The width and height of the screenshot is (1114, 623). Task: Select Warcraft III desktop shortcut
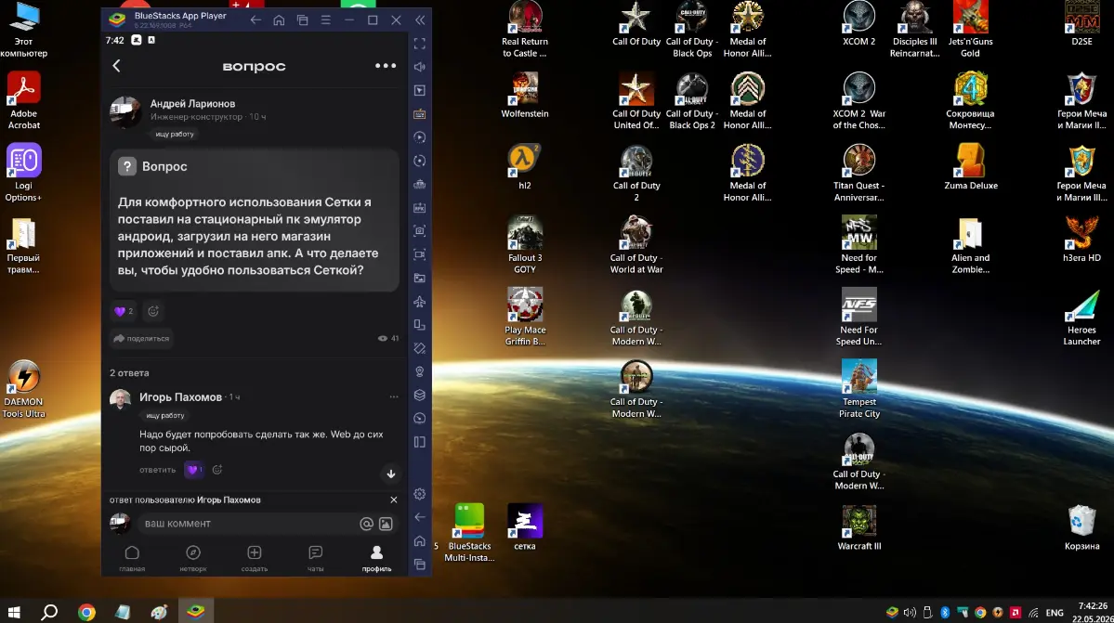coord(858,527)
